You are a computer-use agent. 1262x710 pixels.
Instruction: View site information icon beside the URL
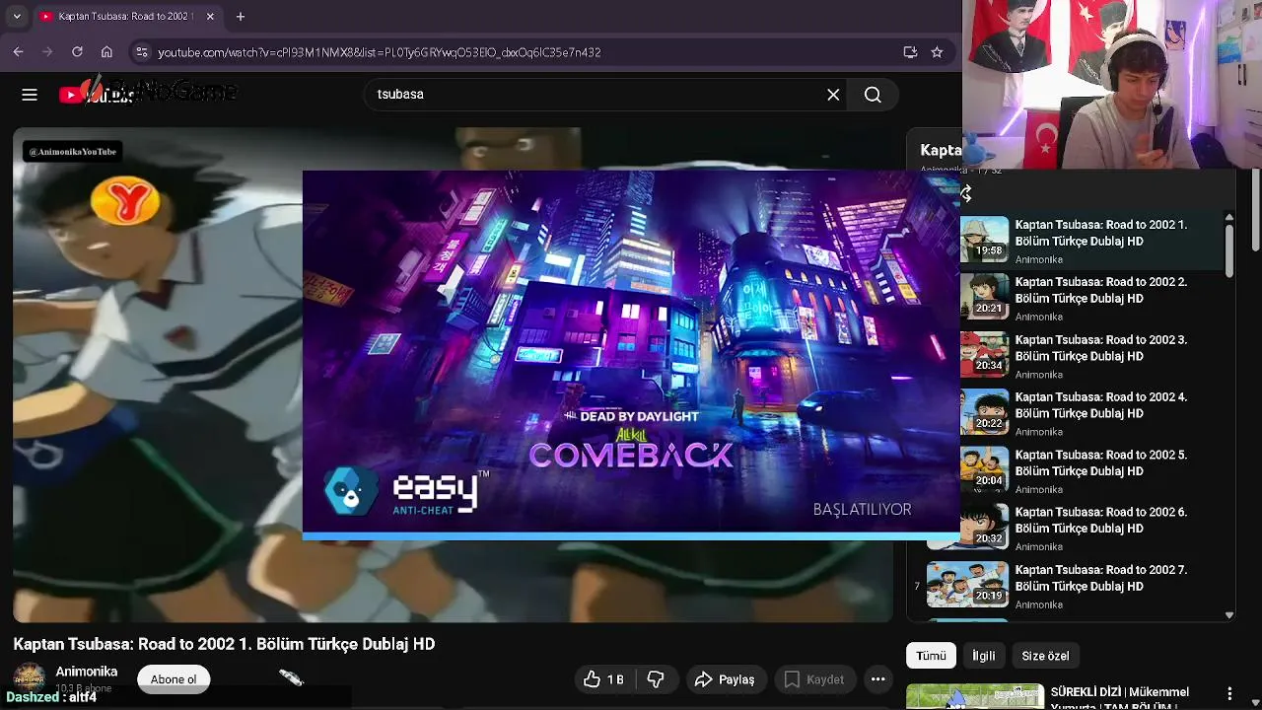(142, 52)
